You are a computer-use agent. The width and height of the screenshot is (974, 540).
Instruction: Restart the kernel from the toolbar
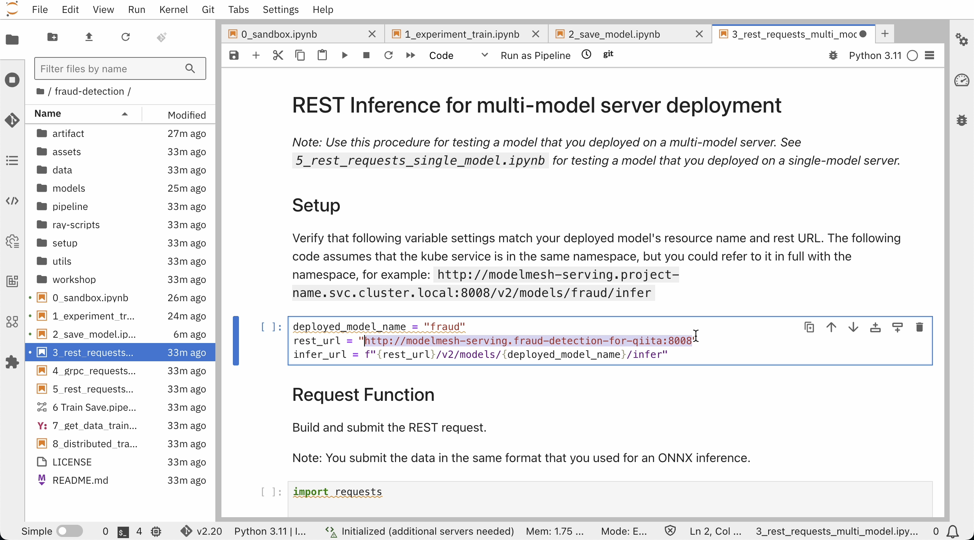(388, 56)
